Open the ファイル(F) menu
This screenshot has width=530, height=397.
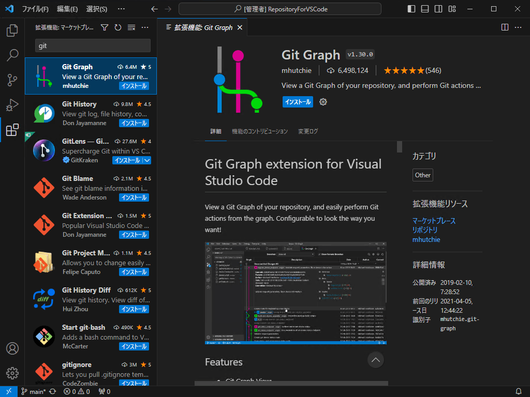[x=35, y=9]
